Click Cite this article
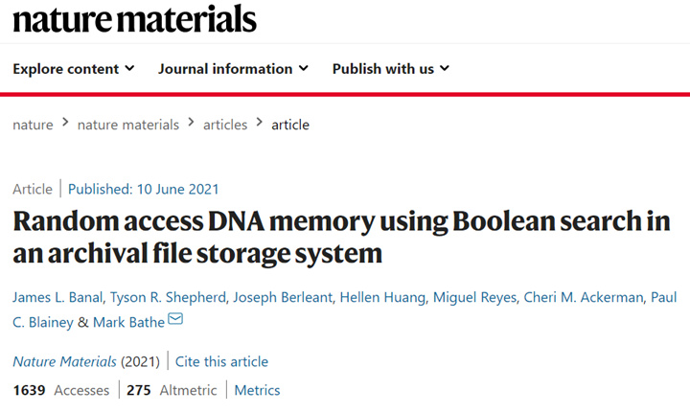 click(x=223, y=361)
